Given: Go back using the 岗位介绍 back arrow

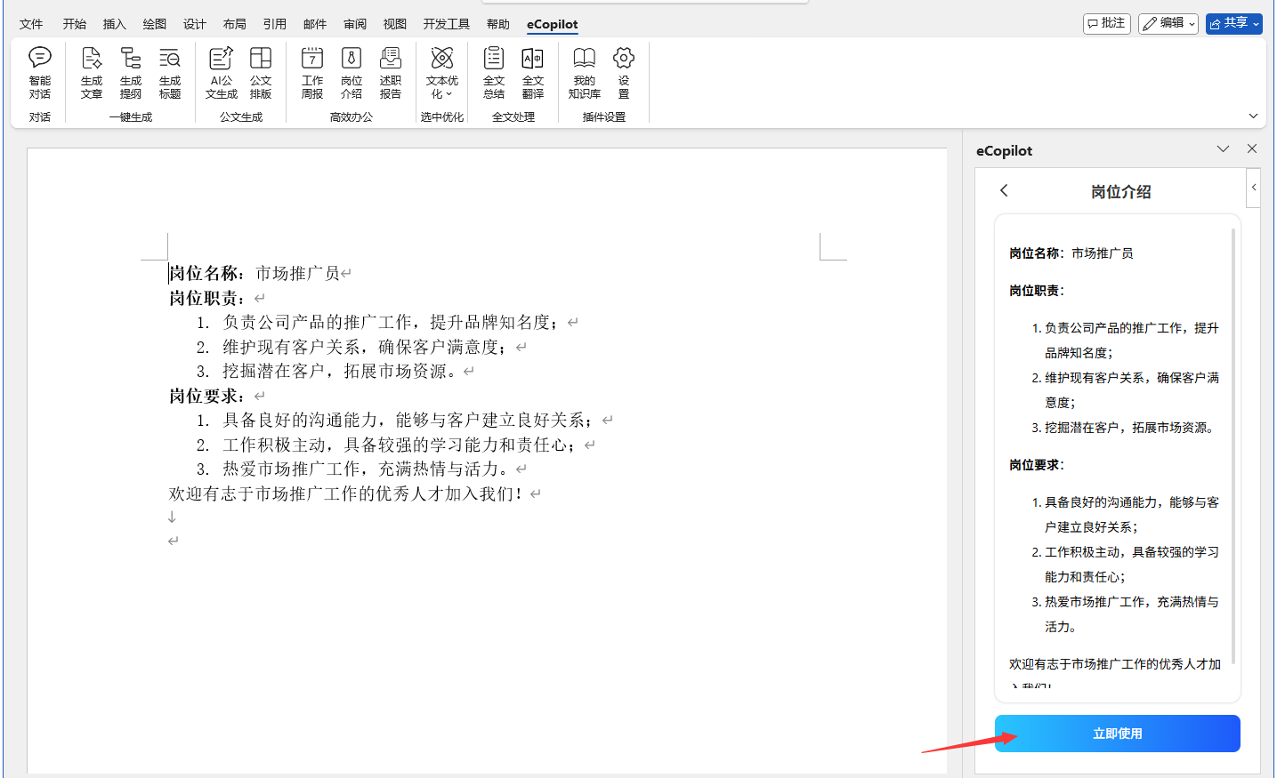Looking at the screenshot, I should [1004, 190].
